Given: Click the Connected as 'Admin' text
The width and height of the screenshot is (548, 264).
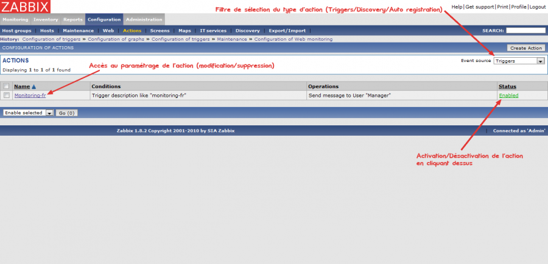Looking at the screenshot, I should [x=519, y=131].
